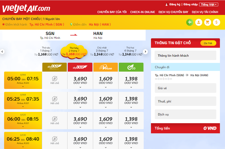Show later dates with right arrow
Screen dimensions: 225x149
point(145,52)
